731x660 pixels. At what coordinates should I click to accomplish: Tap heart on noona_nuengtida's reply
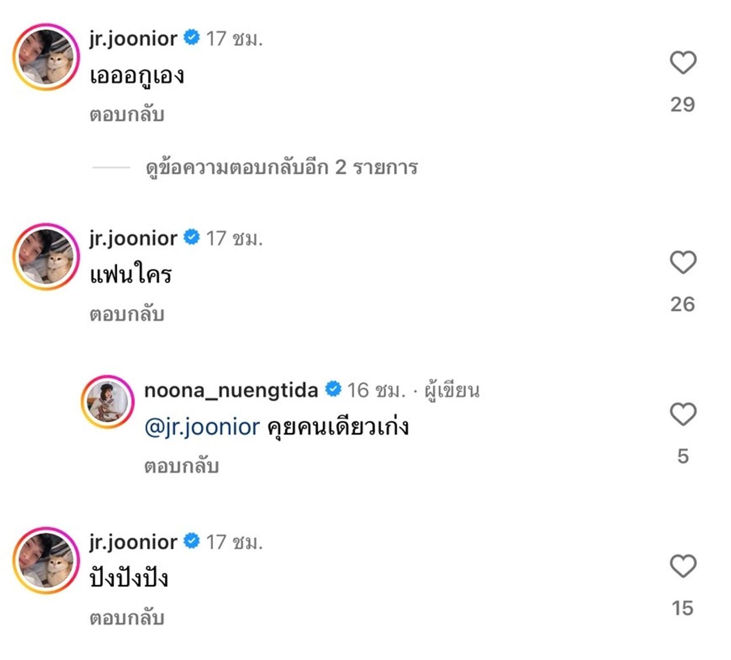(x=682, y=414)
